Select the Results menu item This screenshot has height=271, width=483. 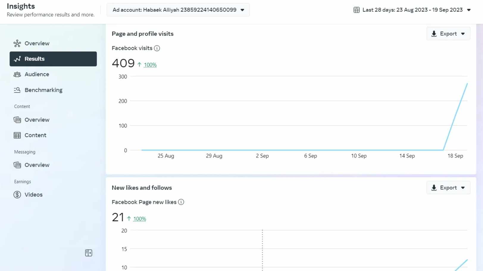53,59
